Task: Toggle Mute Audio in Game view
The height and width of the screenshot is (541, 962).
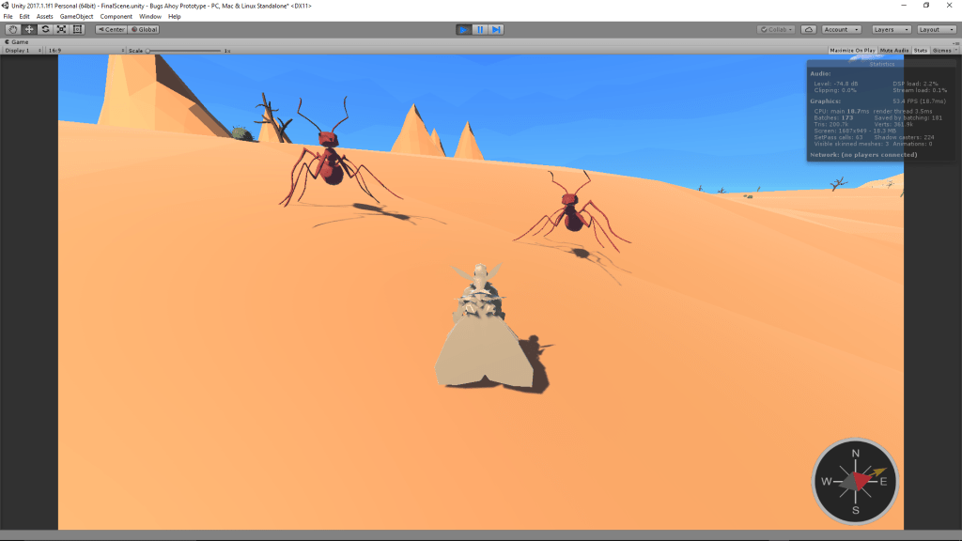Action: 894,50
